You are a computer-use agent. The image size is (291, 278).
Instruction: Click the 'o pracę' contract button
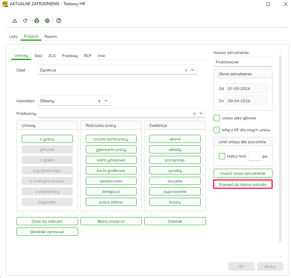(x=47, y=139)
